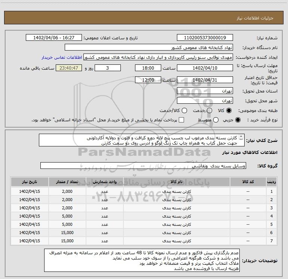Click the buyer notes text box
Viewport: 288px width, 279px height.
(x=142, y=260)
